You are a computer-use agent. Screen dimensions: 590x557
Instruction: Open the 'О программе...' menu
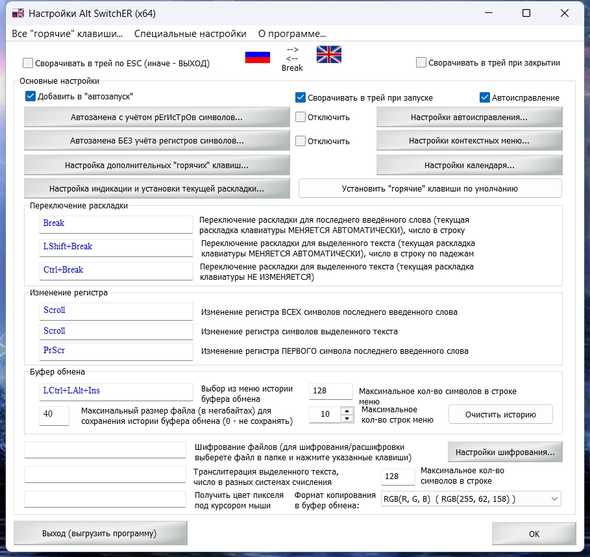pos(292,34)
